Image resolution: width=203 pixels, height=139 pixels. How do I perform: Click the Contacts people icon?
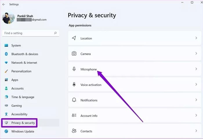74,131
